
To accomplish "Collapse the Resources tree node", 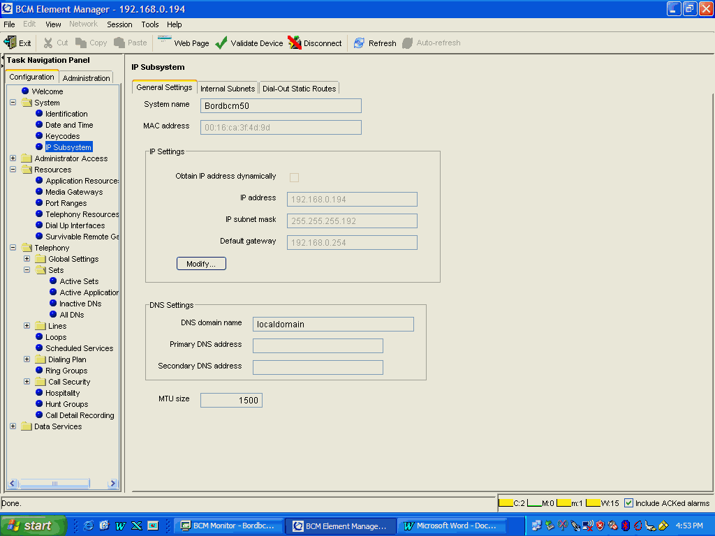I will [13, 170].
